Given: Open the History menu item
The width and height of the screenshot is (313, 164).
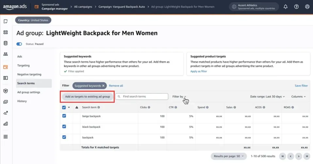Looking at the screenshot, I should [x=22, y=101].
